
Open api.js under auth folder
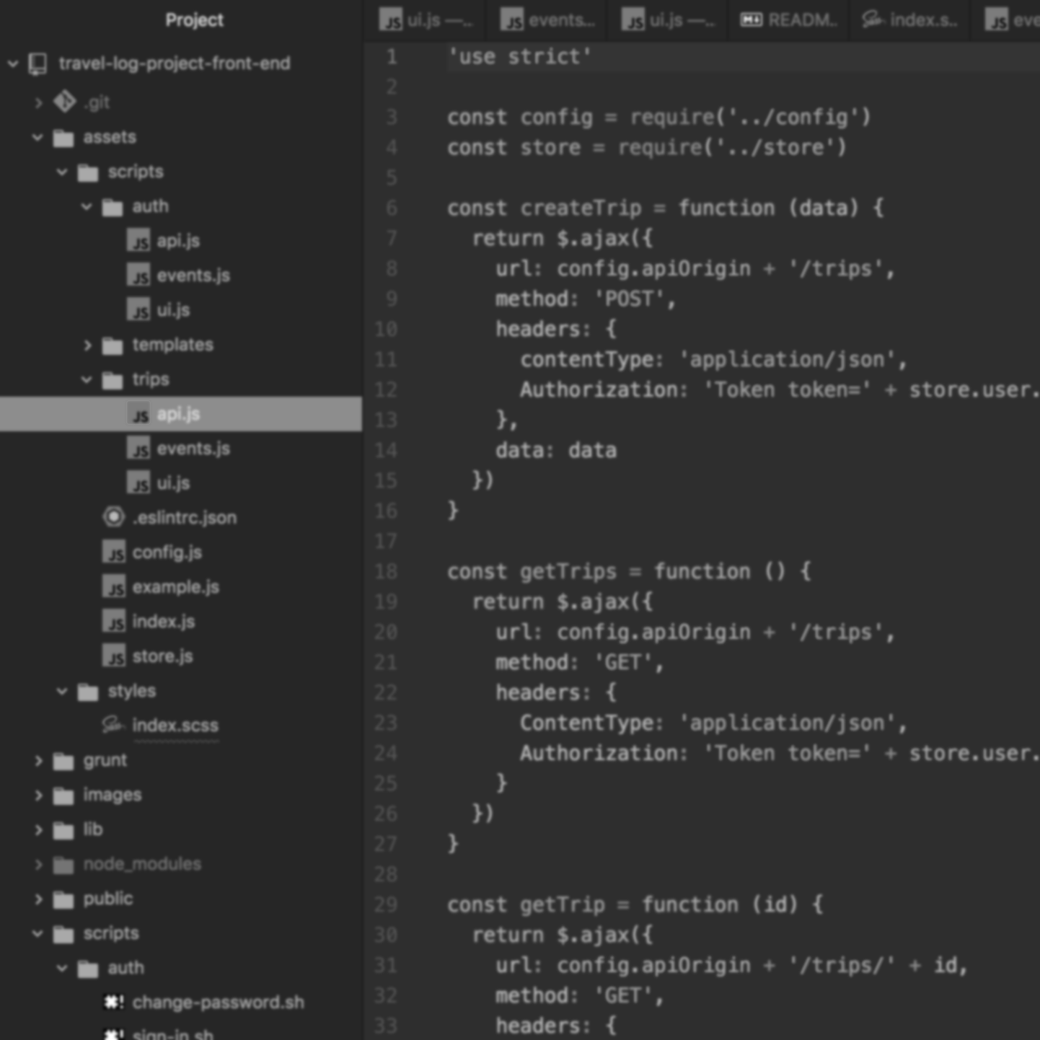[x=178, y=241]
